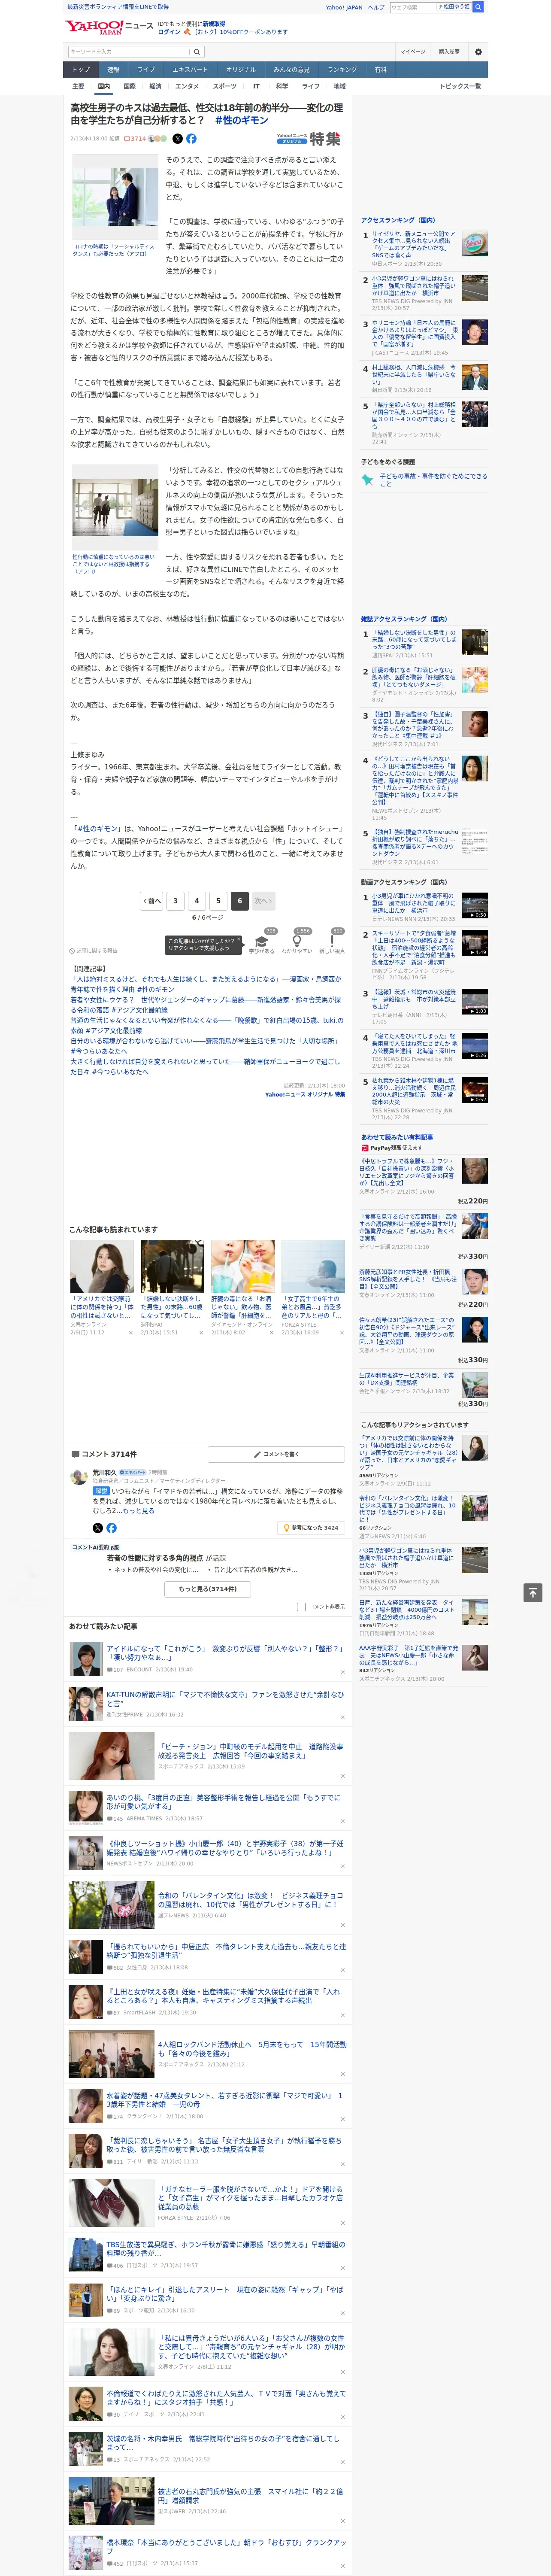Click the scroll-to-top arrow button
551x2576 pixels.
pos(533,1592)
